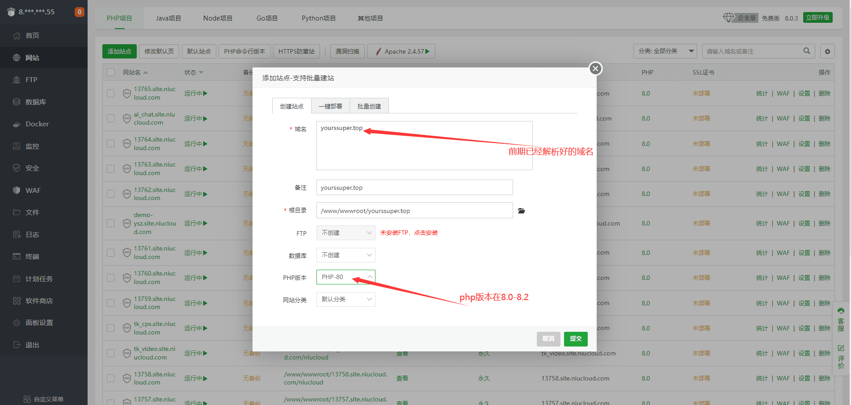851x405 pixels.
Task: Switch to the Java项目 tab
Action: tap(168, 18)
